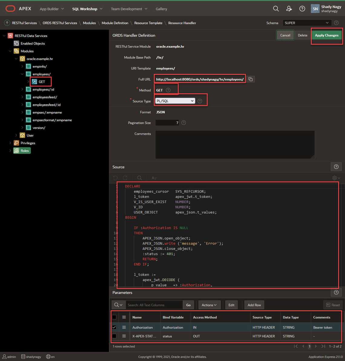Screen dimensions: 345x361
Task: Open the administration user-settings icon
Action: click(289, 9)
